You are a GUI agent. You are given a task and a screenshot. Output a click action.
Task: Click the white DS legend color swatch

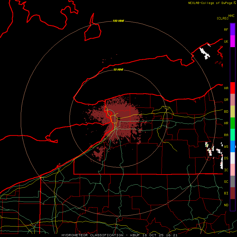point(233,158)
